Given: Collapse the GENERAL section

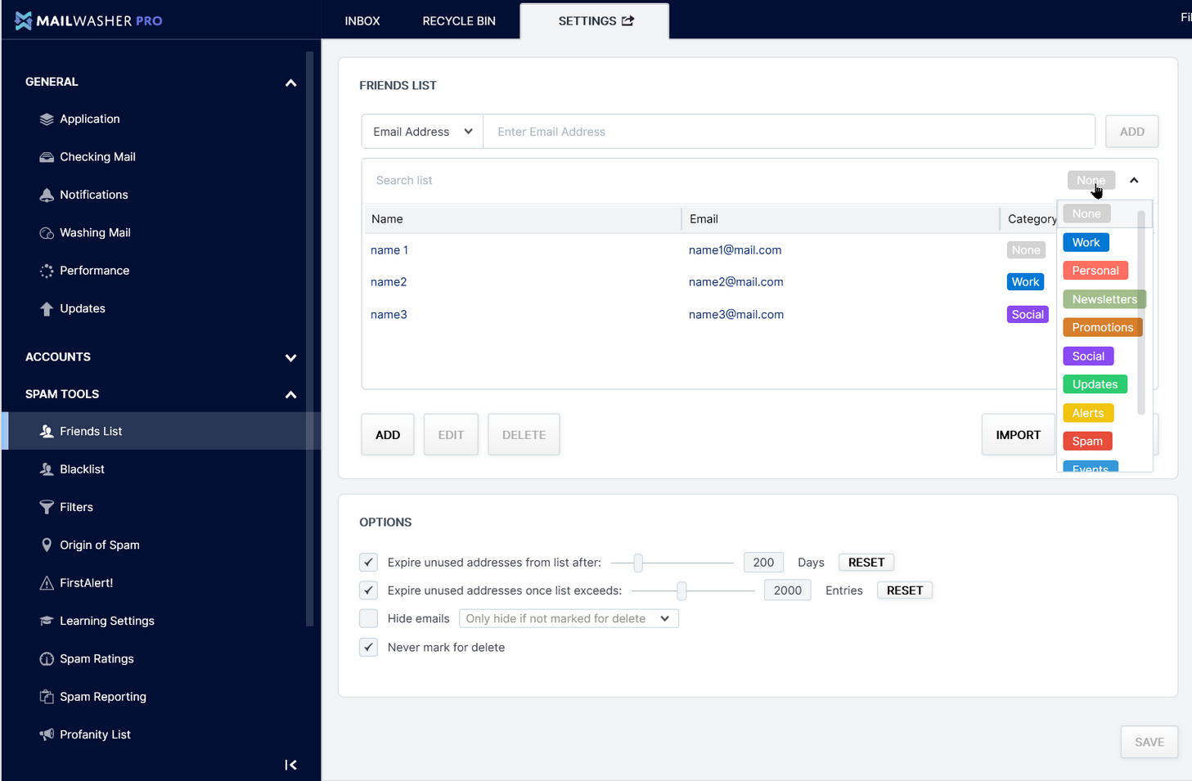Looking at the screenshot, I should (x=290, y=83).
